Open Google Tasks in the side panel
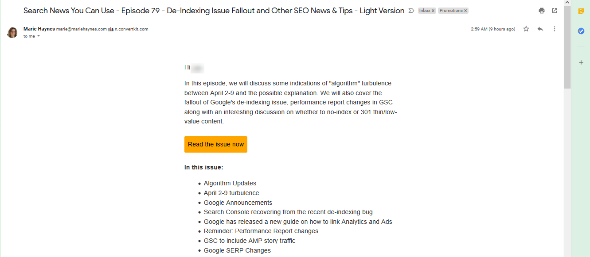 pyautogui.click(x=581, y=31)
